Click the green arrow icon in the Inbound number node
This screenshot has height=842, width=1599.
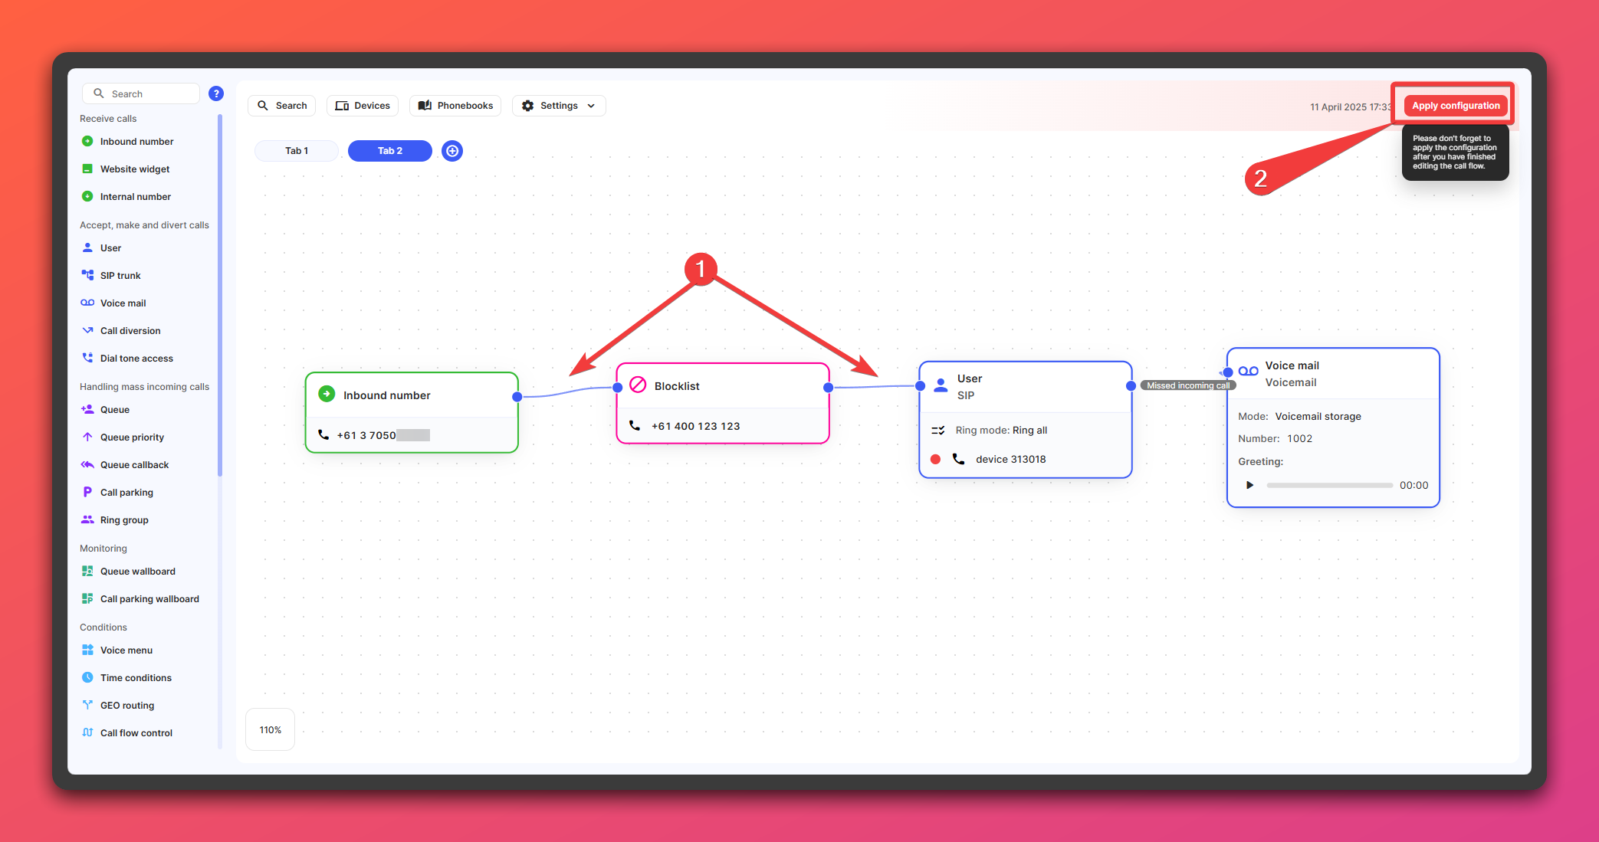[x=327, y=394]
